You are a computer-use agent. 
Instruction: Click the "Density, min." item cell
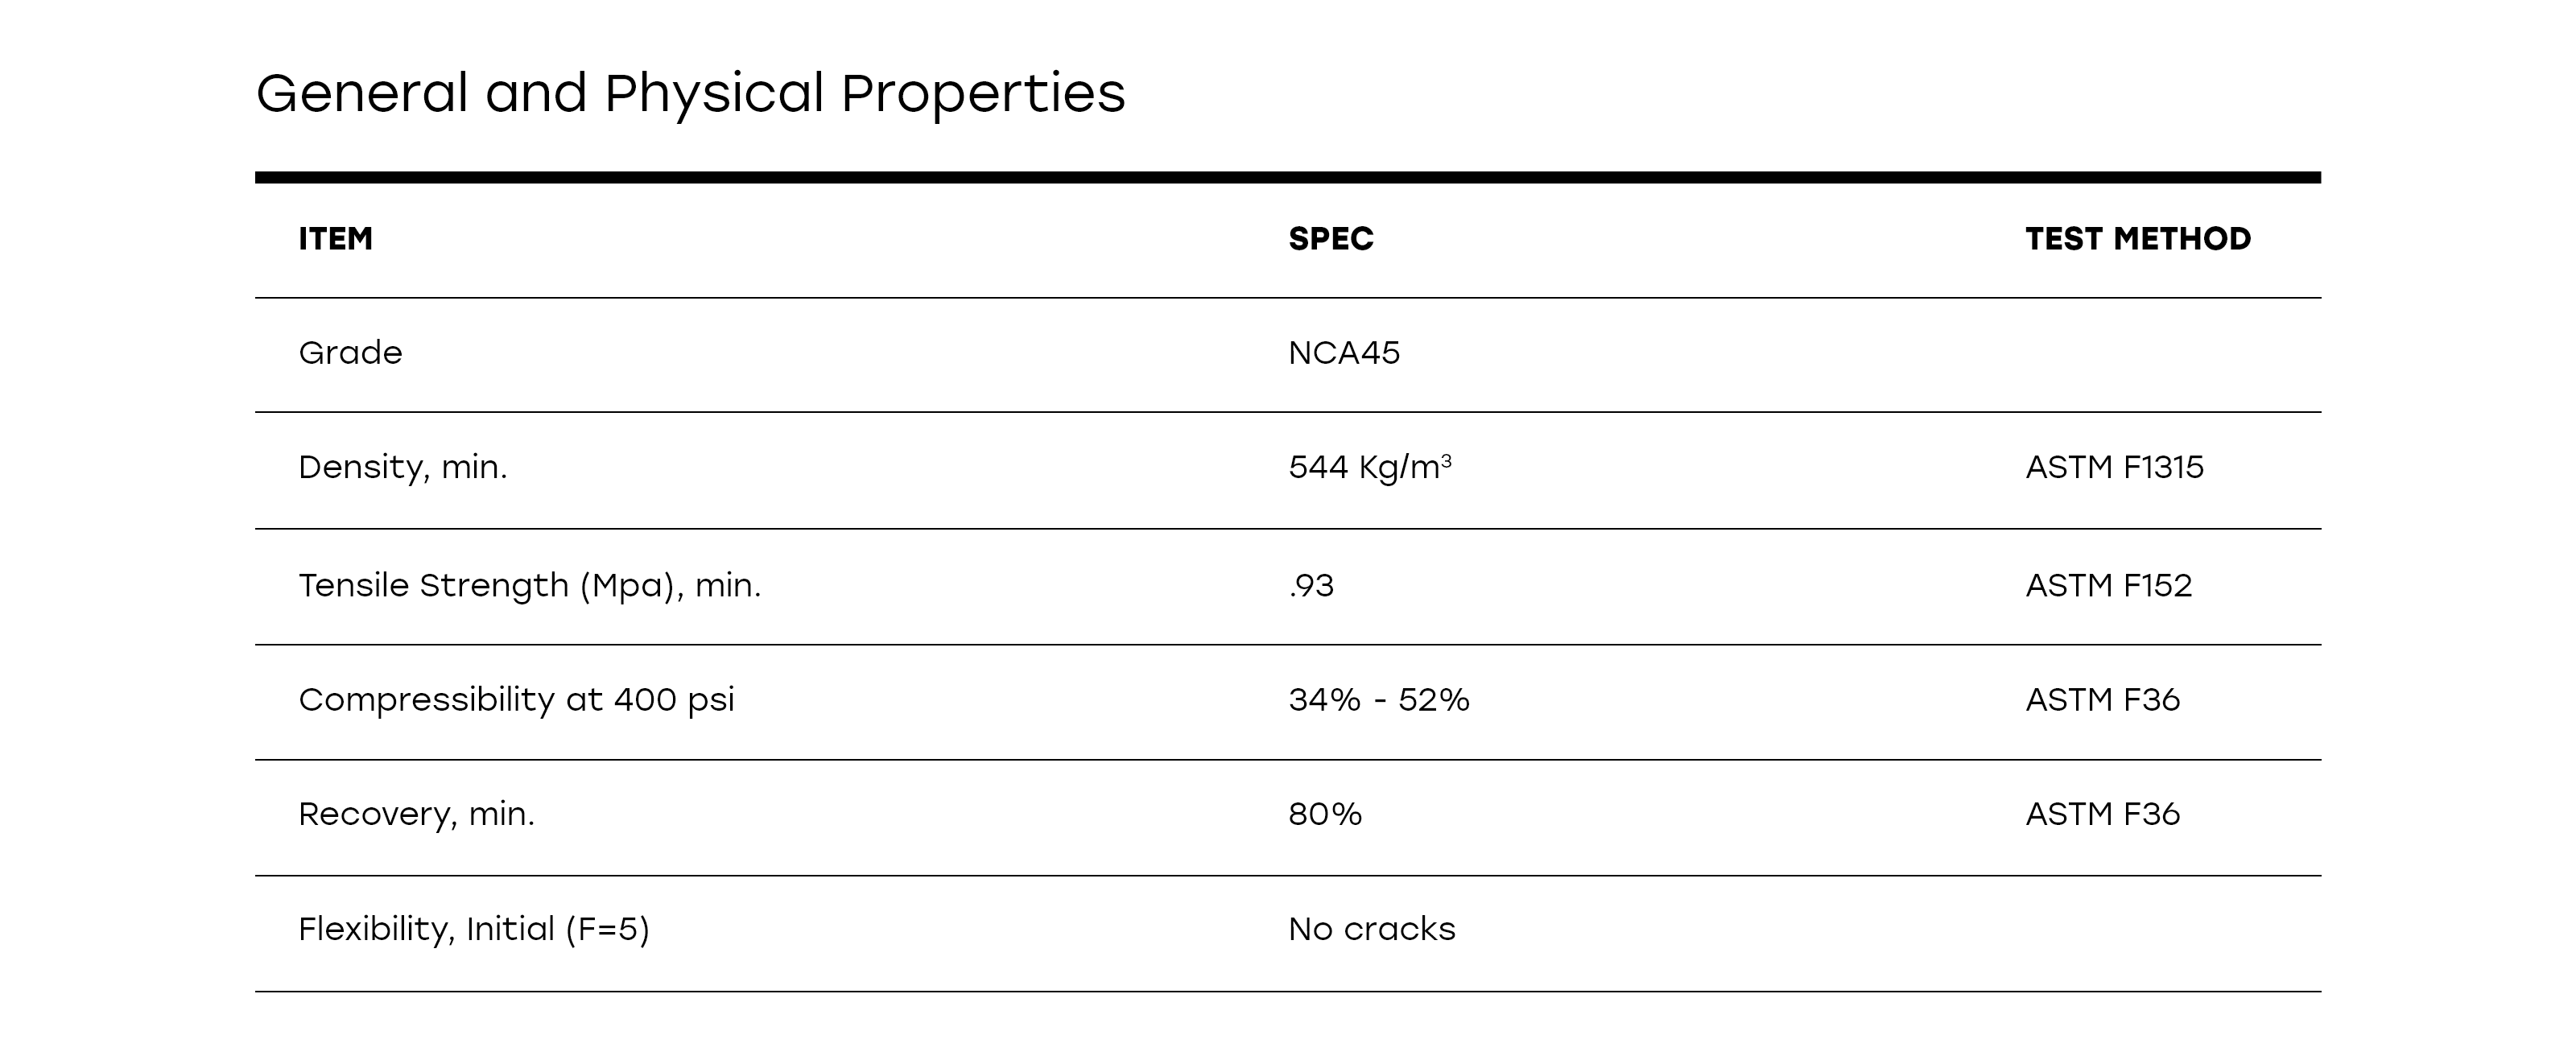pyautogui.click(x=402, y=467)
